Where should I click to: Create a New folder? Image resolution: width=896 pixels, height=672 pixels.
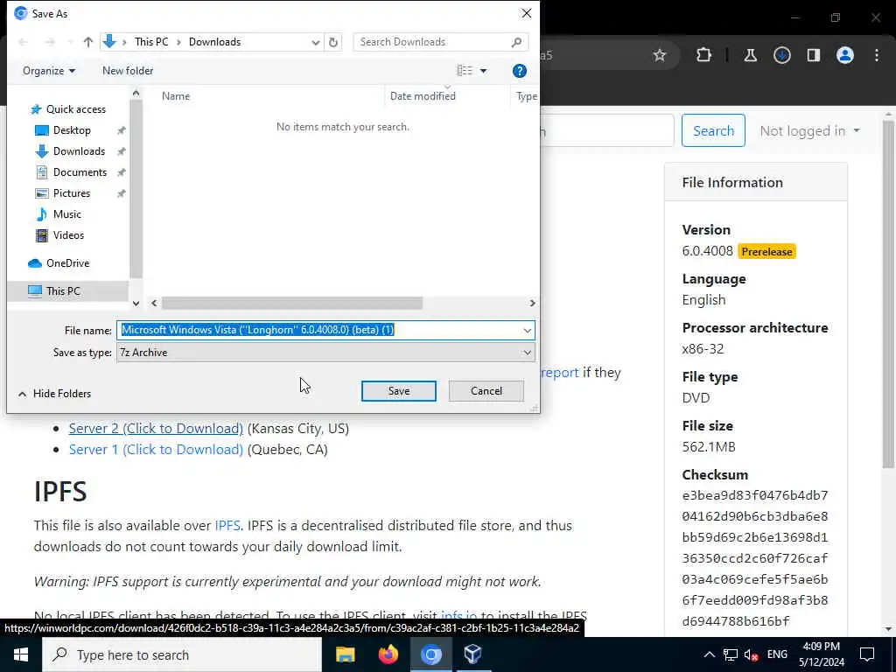pos(128,71)
